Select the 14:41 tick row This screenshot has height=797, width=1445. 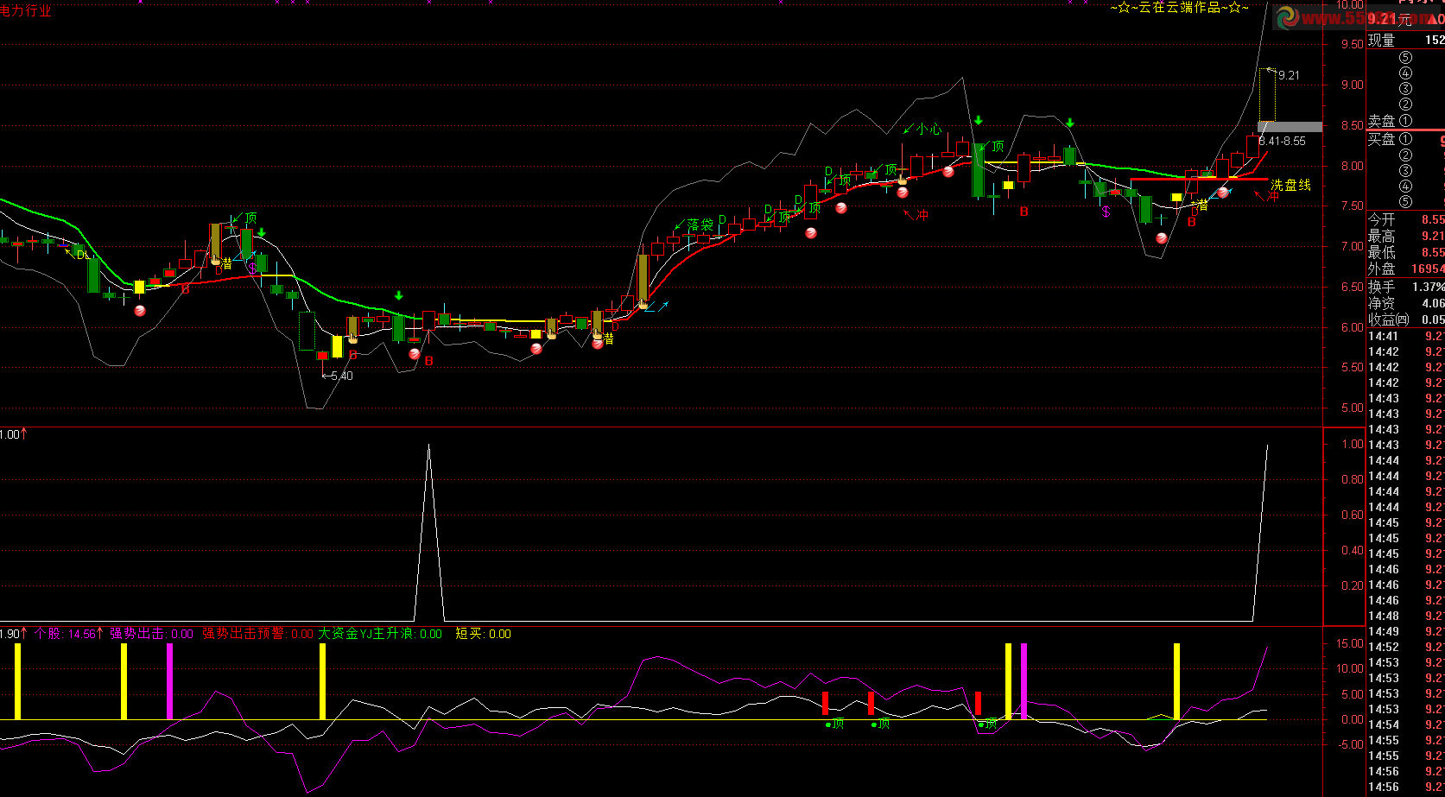click(x=1406, y=336)
